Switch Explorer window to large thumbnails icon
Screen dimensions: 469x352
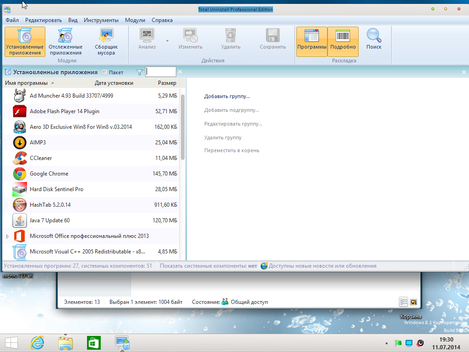coord(414,302)
